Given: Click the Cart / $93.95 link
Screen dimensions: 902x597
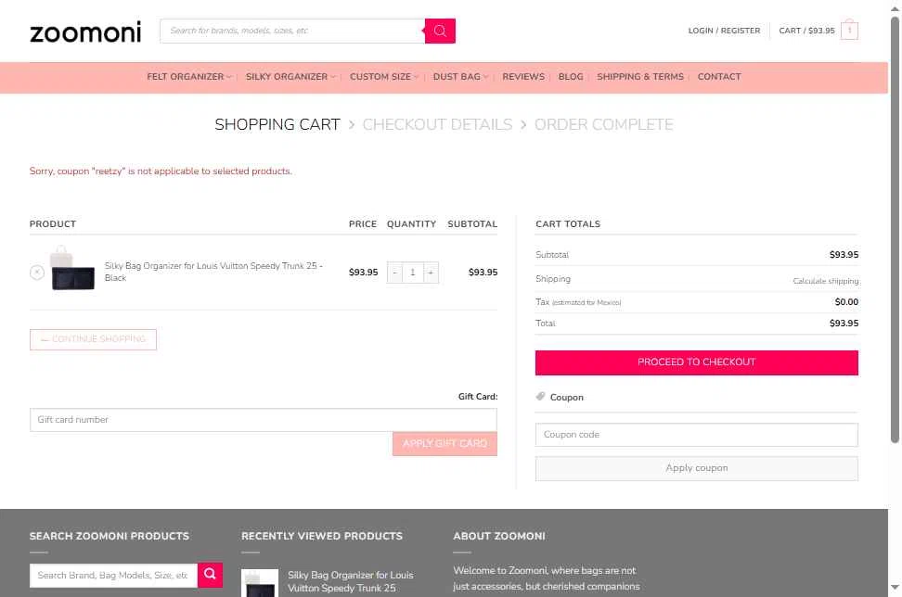Looking at the screenshot, I should click(x=806, y=31).
